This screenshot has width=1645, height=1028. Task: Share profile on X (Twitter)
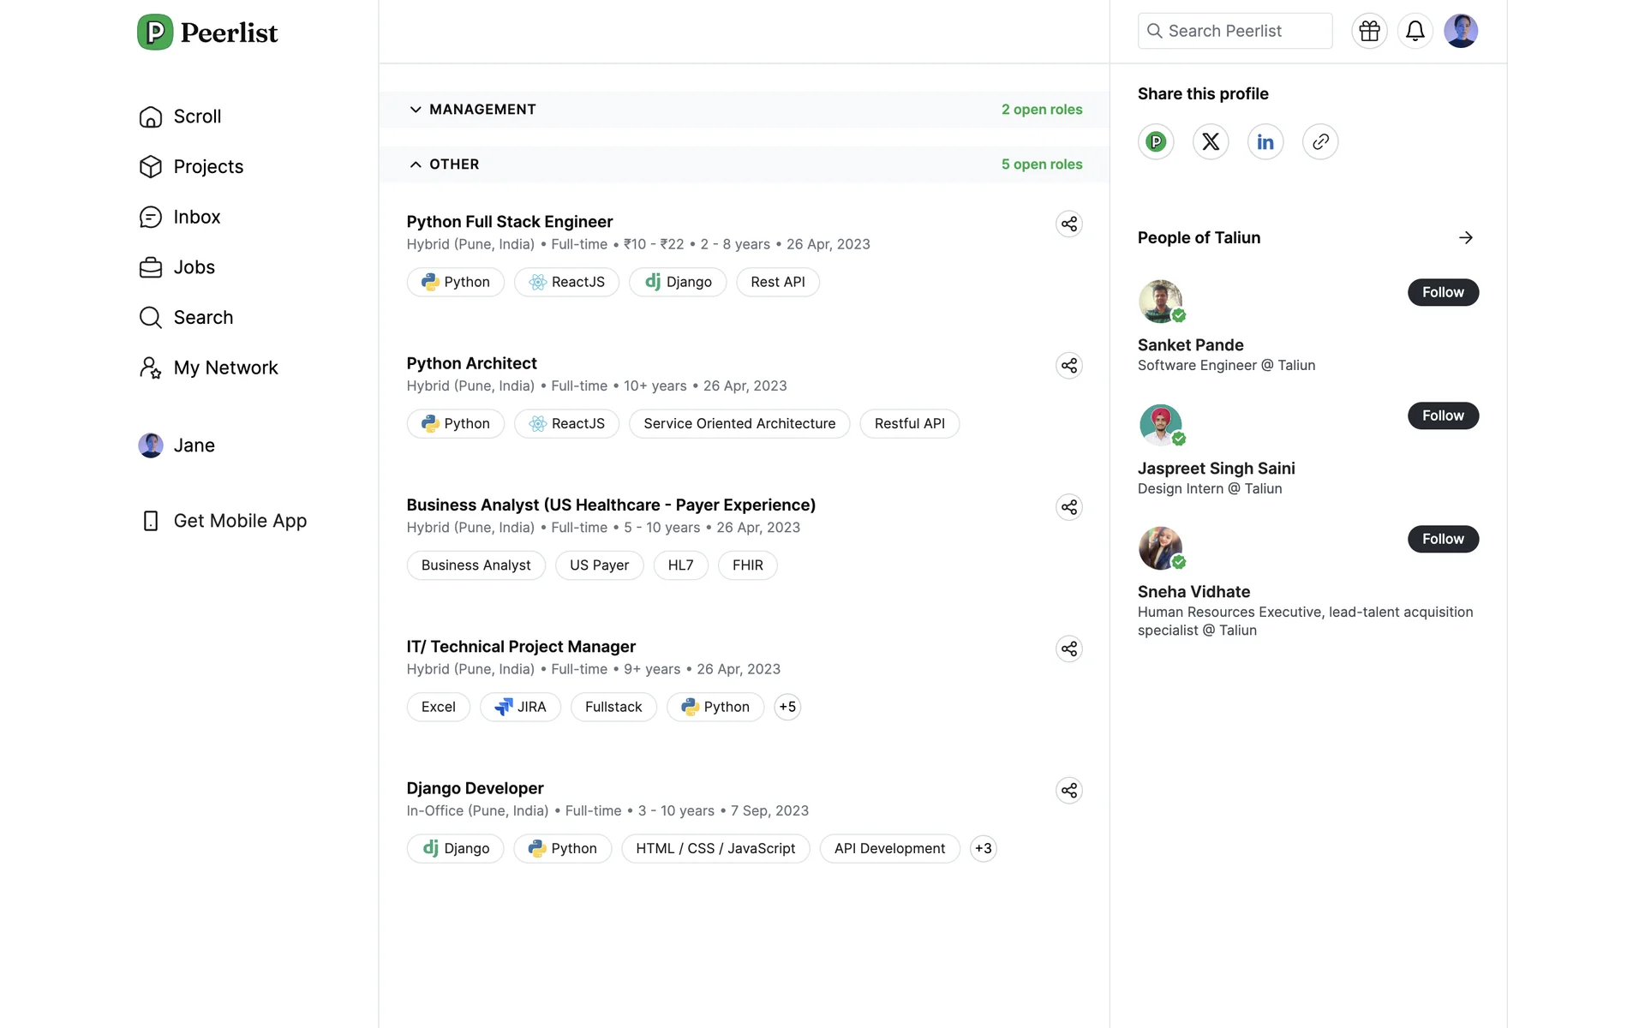pyautogui.click(x=1210, y=142)
